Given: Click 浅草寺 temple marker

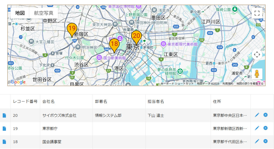Looking at the screenshot, I should (154, 10).
